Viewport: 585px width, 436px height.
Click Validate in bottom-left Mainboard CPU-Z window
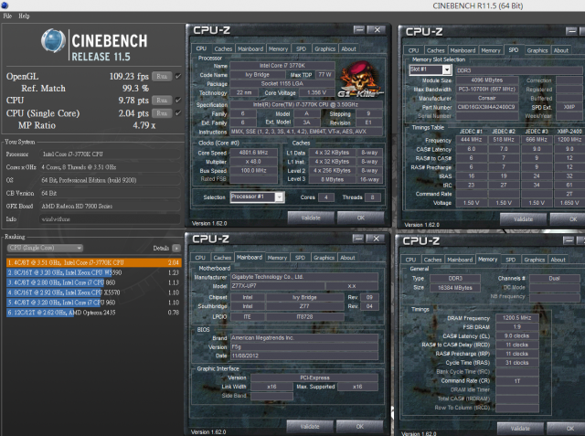click(310, 426)
